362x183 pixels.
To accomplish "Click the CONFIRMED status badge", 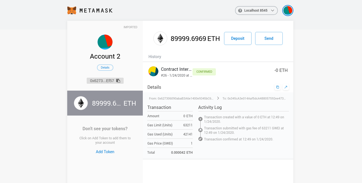I will (x=204, y=72).
